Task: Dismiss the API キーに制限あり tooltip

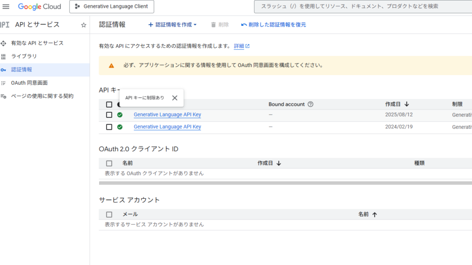Action: [175, 98]
